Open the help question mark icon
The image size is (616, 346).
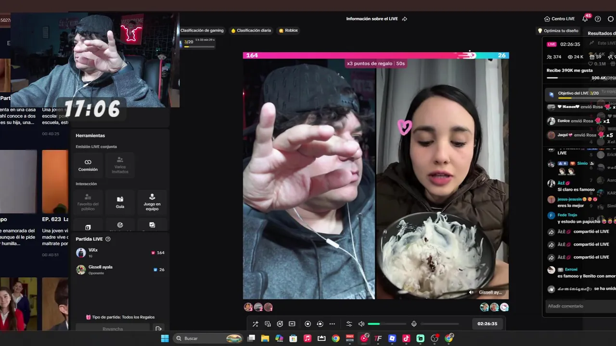pos(598,19)
